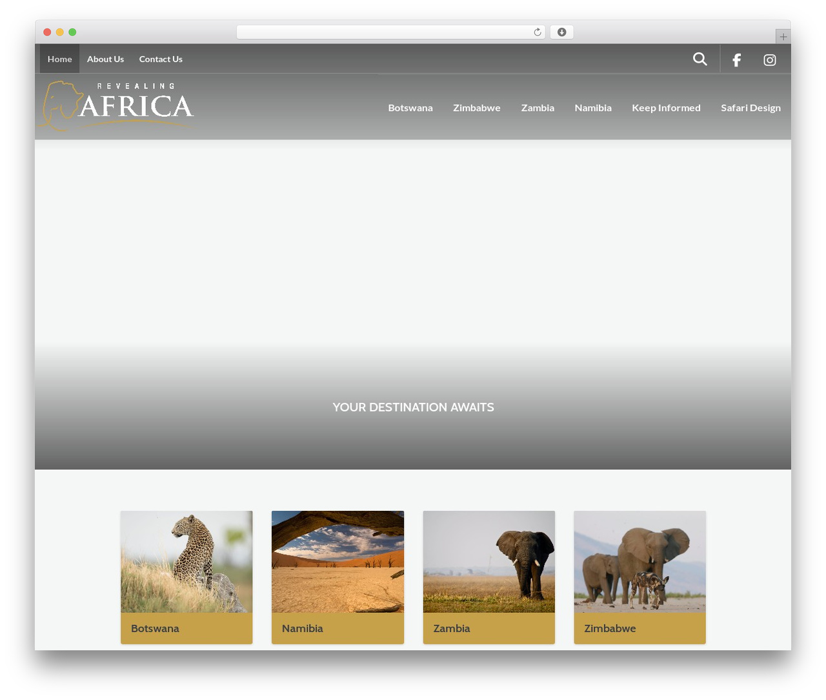826x700 pixels.
Task: Click the elephants photo for Zimbabwe
Action: click(x=640, y=562)
